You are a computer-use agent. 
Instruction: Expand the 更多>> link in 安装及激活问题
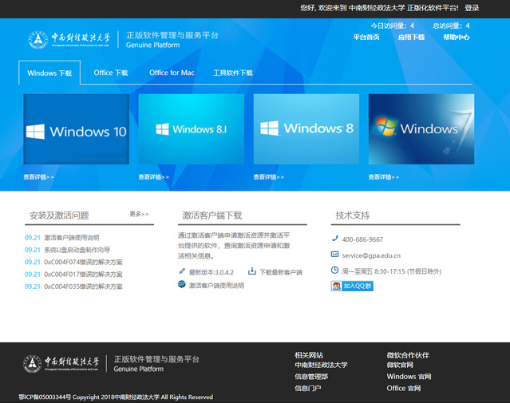pos(139,214)
